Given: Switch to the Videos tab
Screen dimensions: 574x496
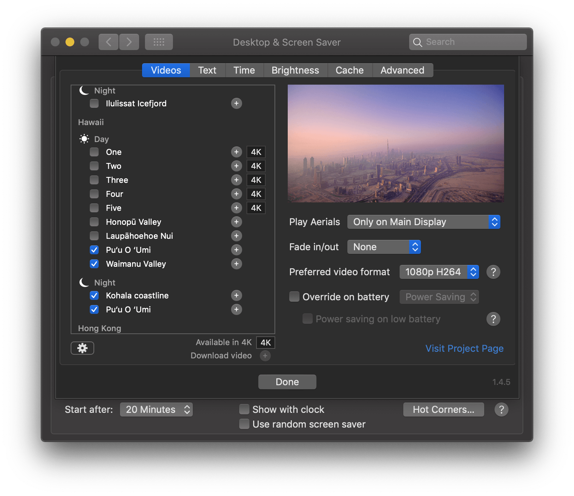Looking at the screenshot, I should (x=166, y=70).
